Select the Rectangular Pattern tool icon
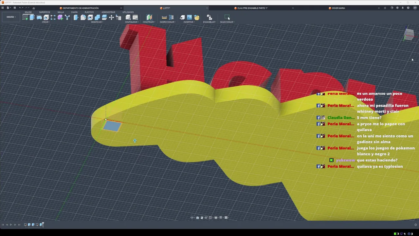The image size is (419, 236). [53, 17]
